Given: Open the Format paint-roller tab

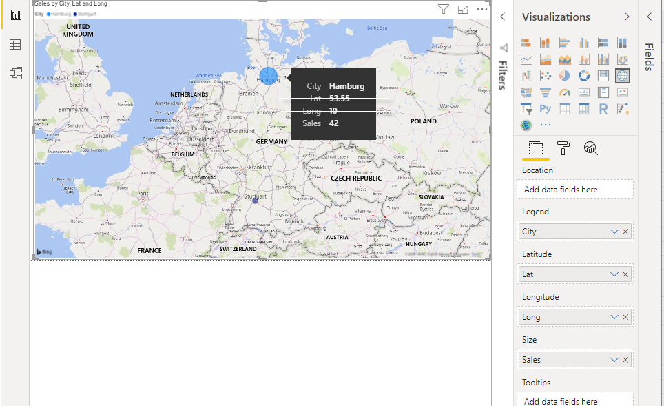Looking at the screenshot, I should 563,148.
